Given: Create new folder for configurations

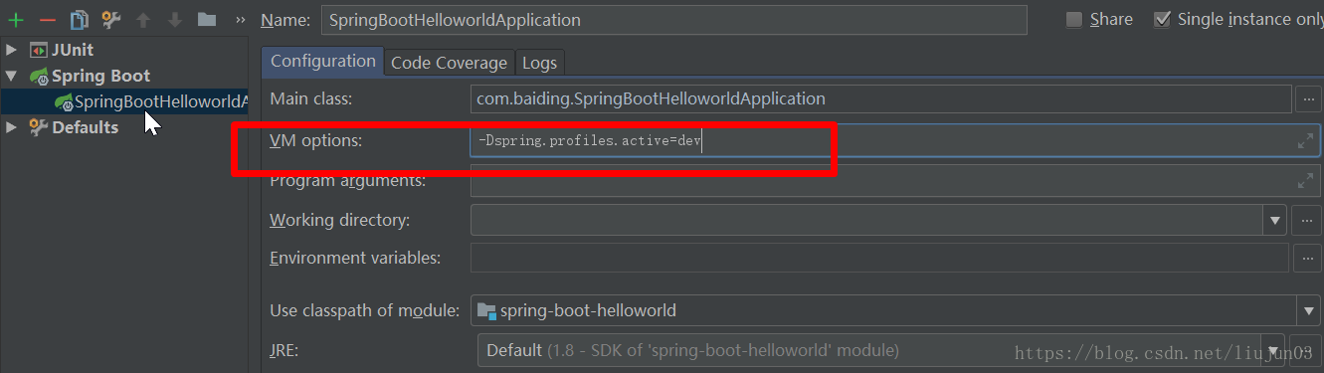Looking at the screenshot, I should 207,20.
